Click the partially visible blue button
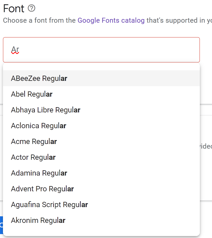 point(1,225)
